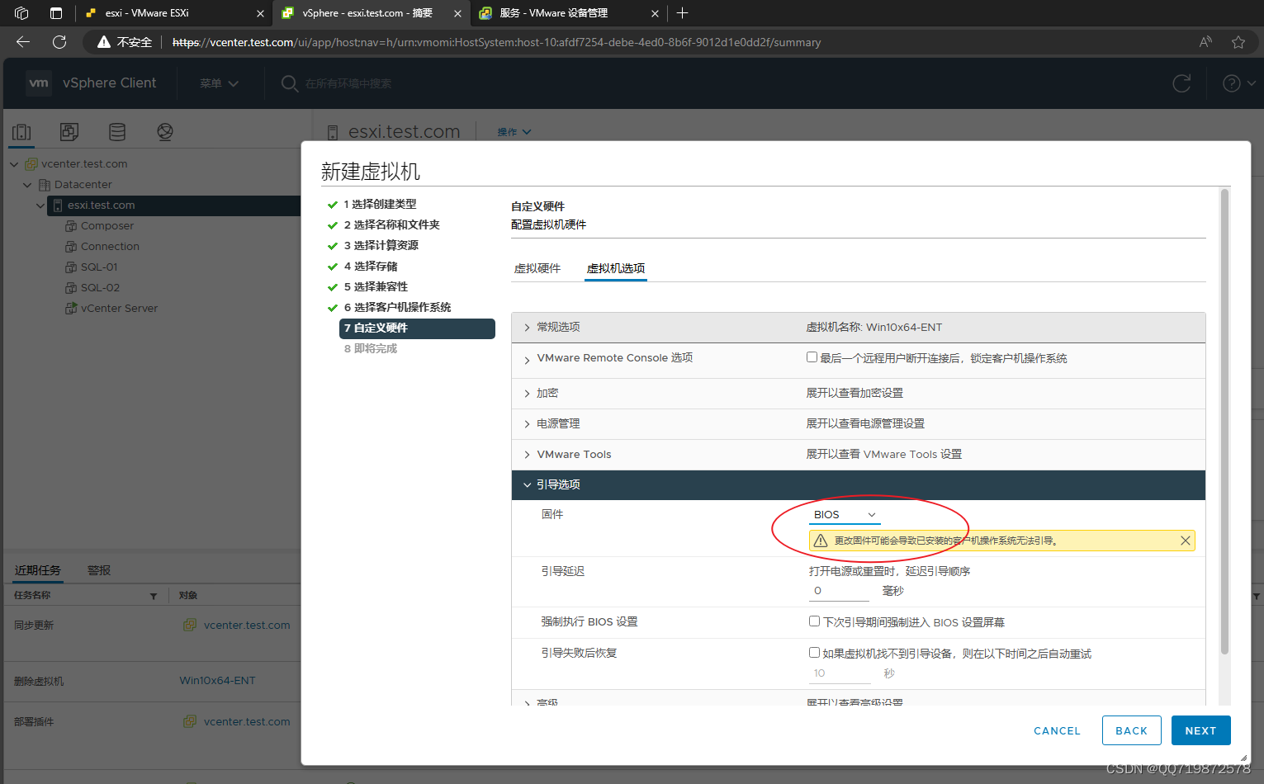Screen dimensions: 1264x784
Task: Click the Datacenter icon in inventory tree
Action: [45, 185]
